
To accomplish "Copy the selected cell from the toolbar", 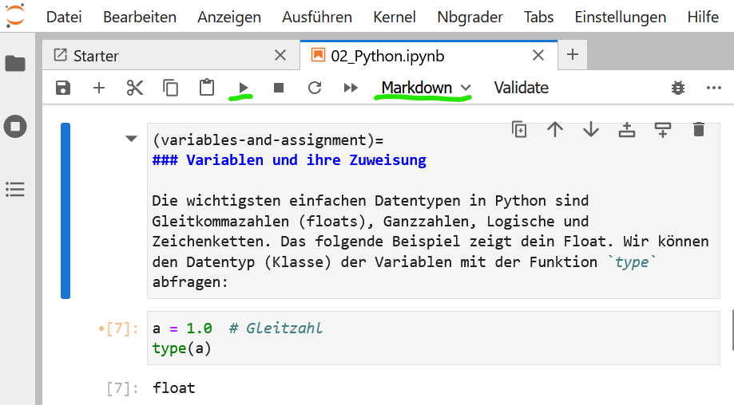I will [171, 88].
